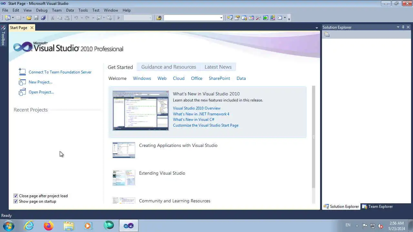Open the collapsed Toolbox side tab
Image resolution: width=413 pixels, height=232 pixels.
coord(3,35)
